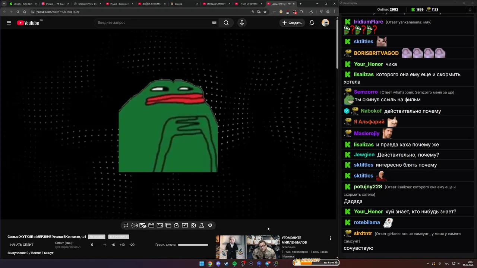Click the address bar URL
The width and height of the screenshot is (477, 268).
coord(58,12)
